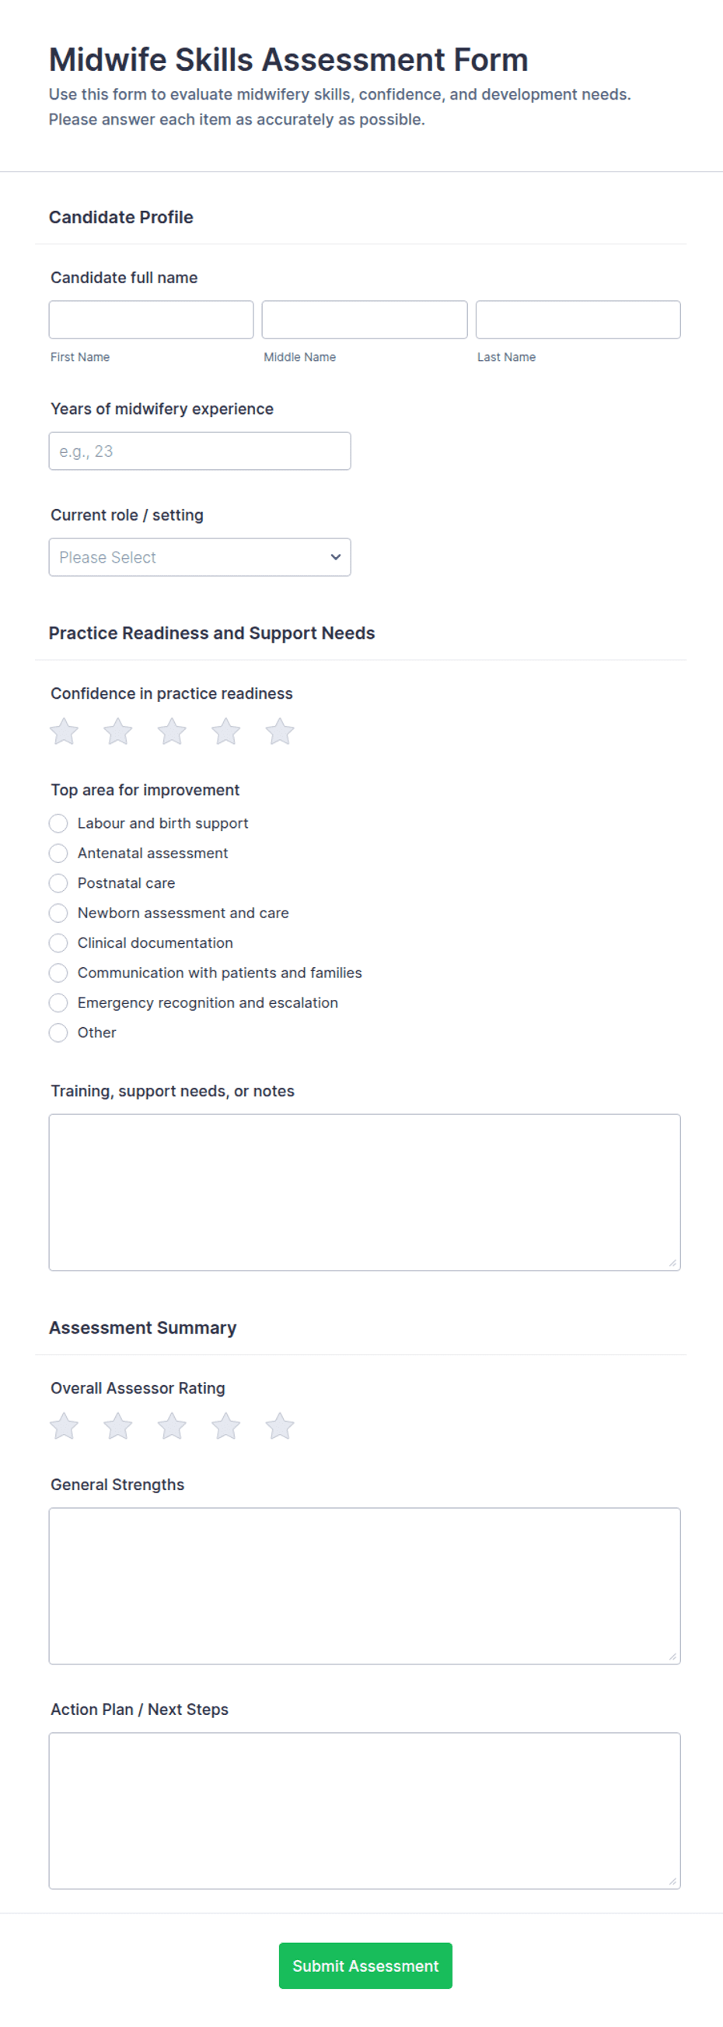Focus the First Name input field

[x=151, y=320]
